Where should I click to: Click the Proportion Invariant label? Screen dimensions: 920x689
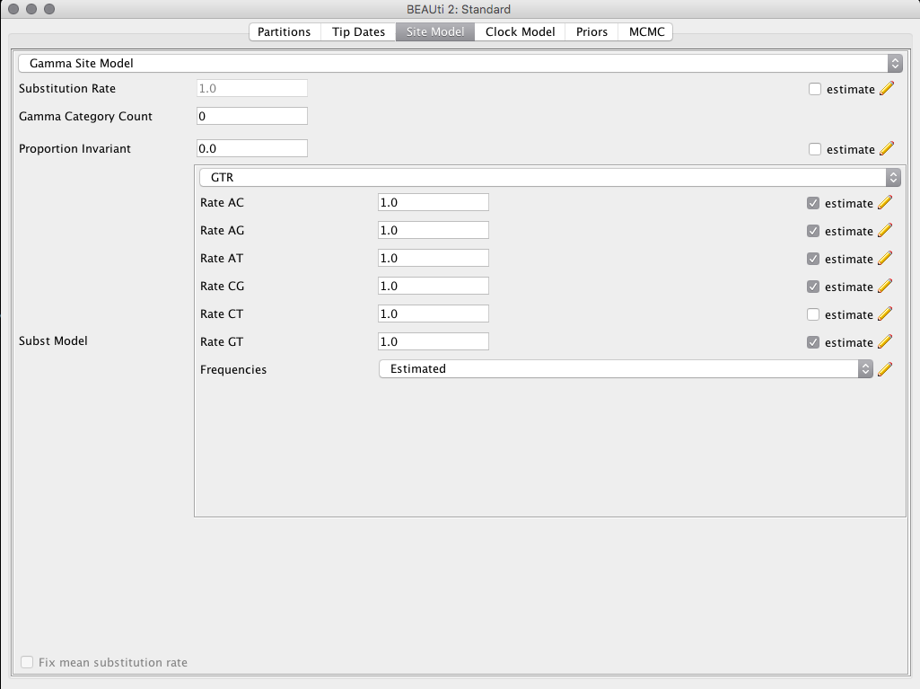(x=74, y=148)
